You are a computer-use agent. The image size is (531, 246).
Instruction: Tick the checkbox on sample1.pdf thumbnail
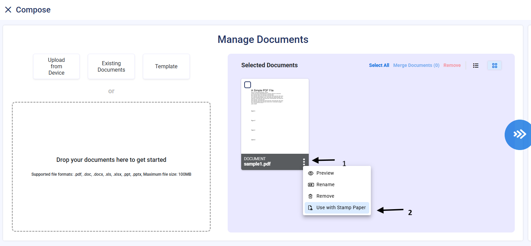(x=248, y=85)
